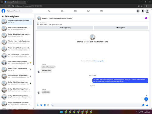Open Amani apartment conversation
Viewport: 152px width, 114px height.
tap(16, 49)
